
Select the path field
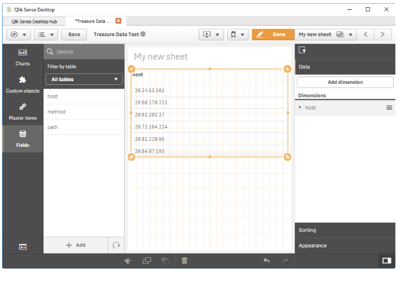pos(53,127)
